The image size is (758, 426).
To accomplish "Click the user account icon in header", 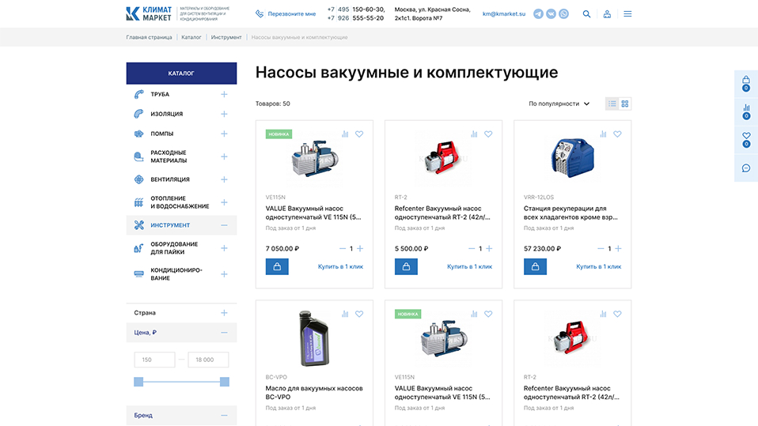I will pos(607,13).
